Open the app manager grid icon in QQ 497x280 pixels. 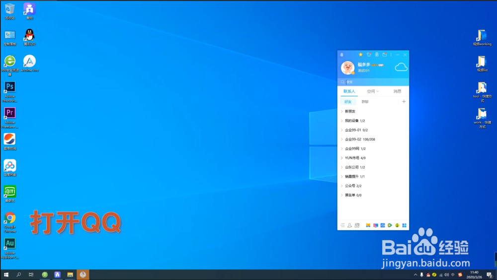405,225
